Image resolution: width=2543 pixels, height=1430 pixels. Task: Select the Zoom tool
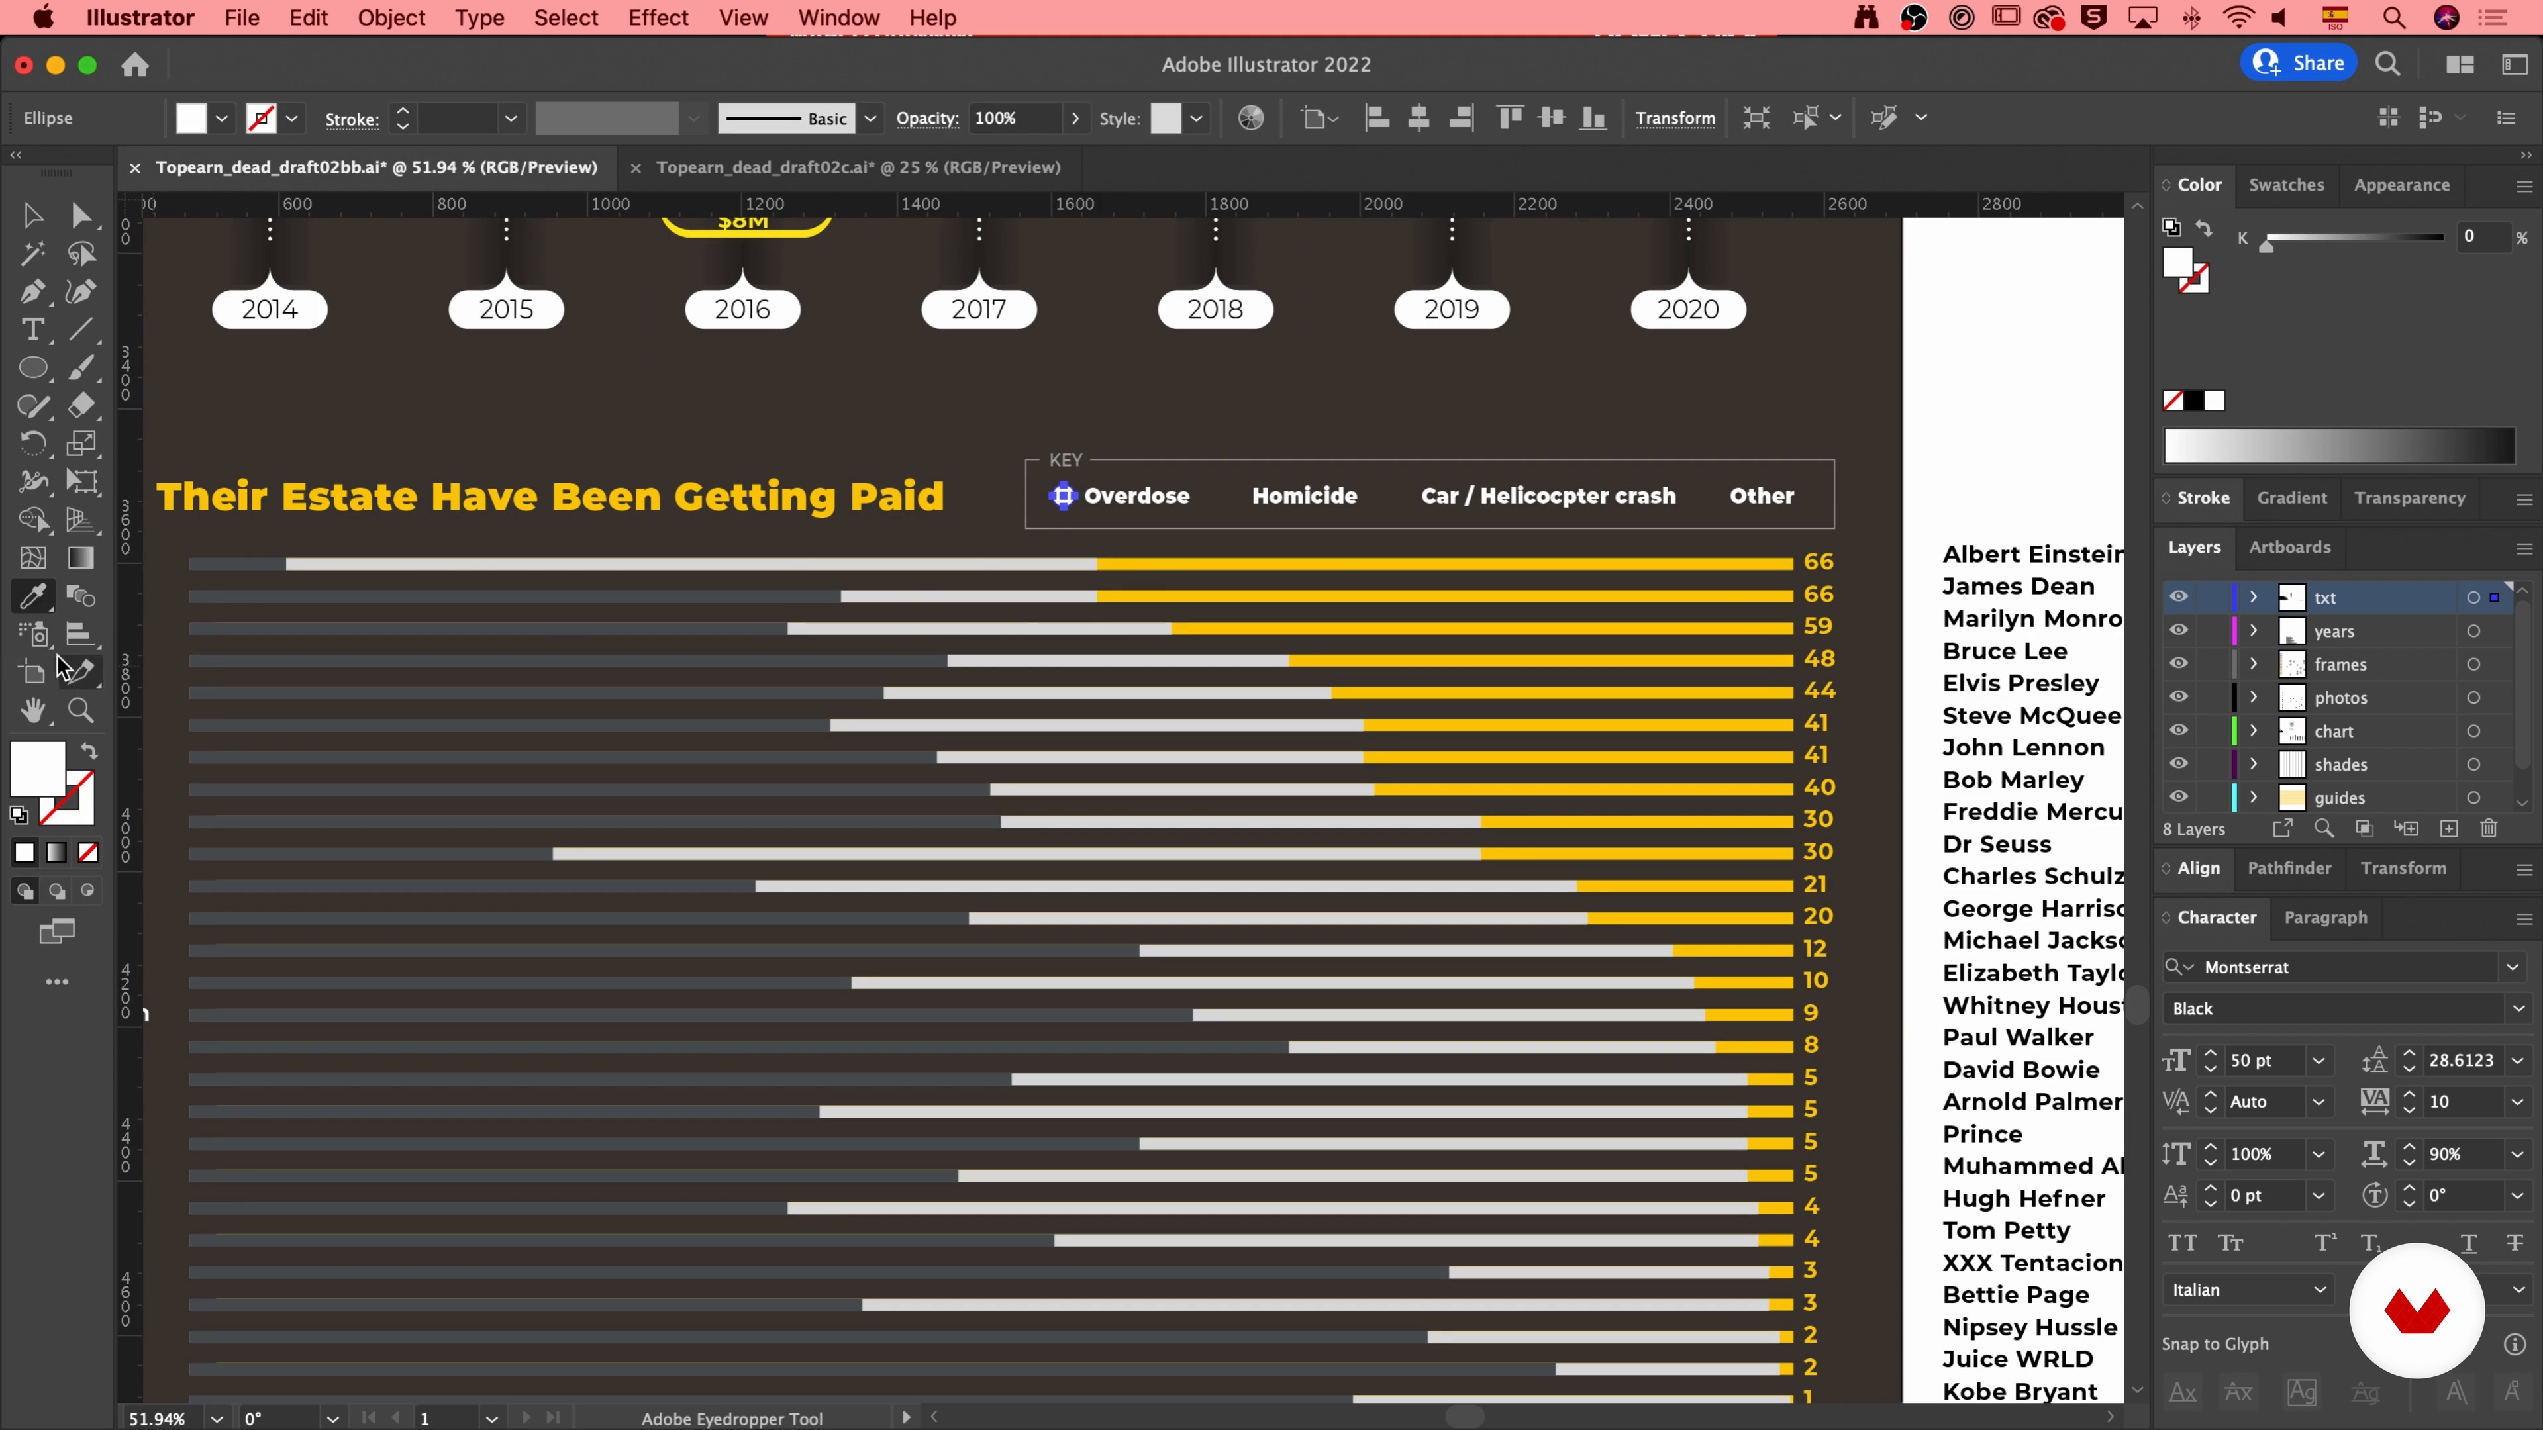click(81, 710)
